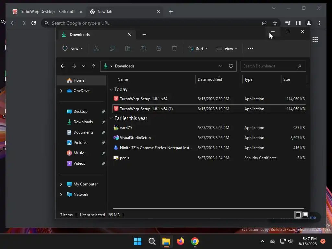
Task: Collapse the Today group
Action: (x=112, y=89)
